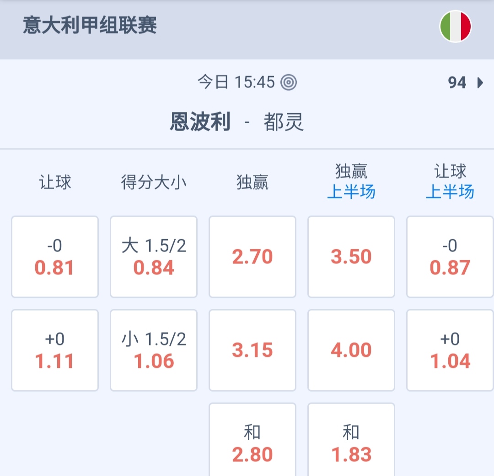Image resolution: width=494 pixels, height=476 pixels.
Task: Select first half handicap +0 at 1.04
Action: (x=450, y=350)
